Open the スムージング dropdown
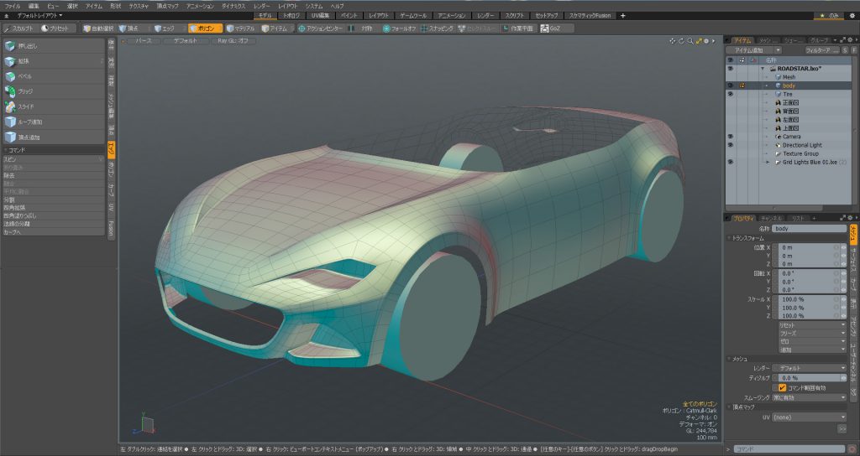The height and width of the screenshot is (456, 860). (809, 397)
